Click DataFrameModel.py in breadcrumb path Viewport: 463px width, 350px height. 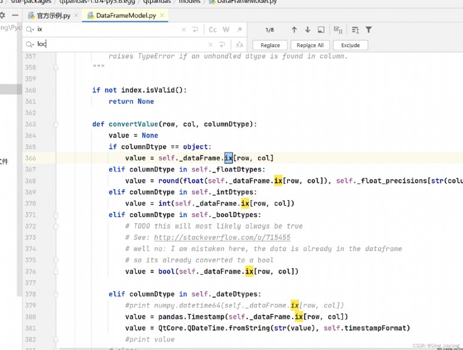247,2
